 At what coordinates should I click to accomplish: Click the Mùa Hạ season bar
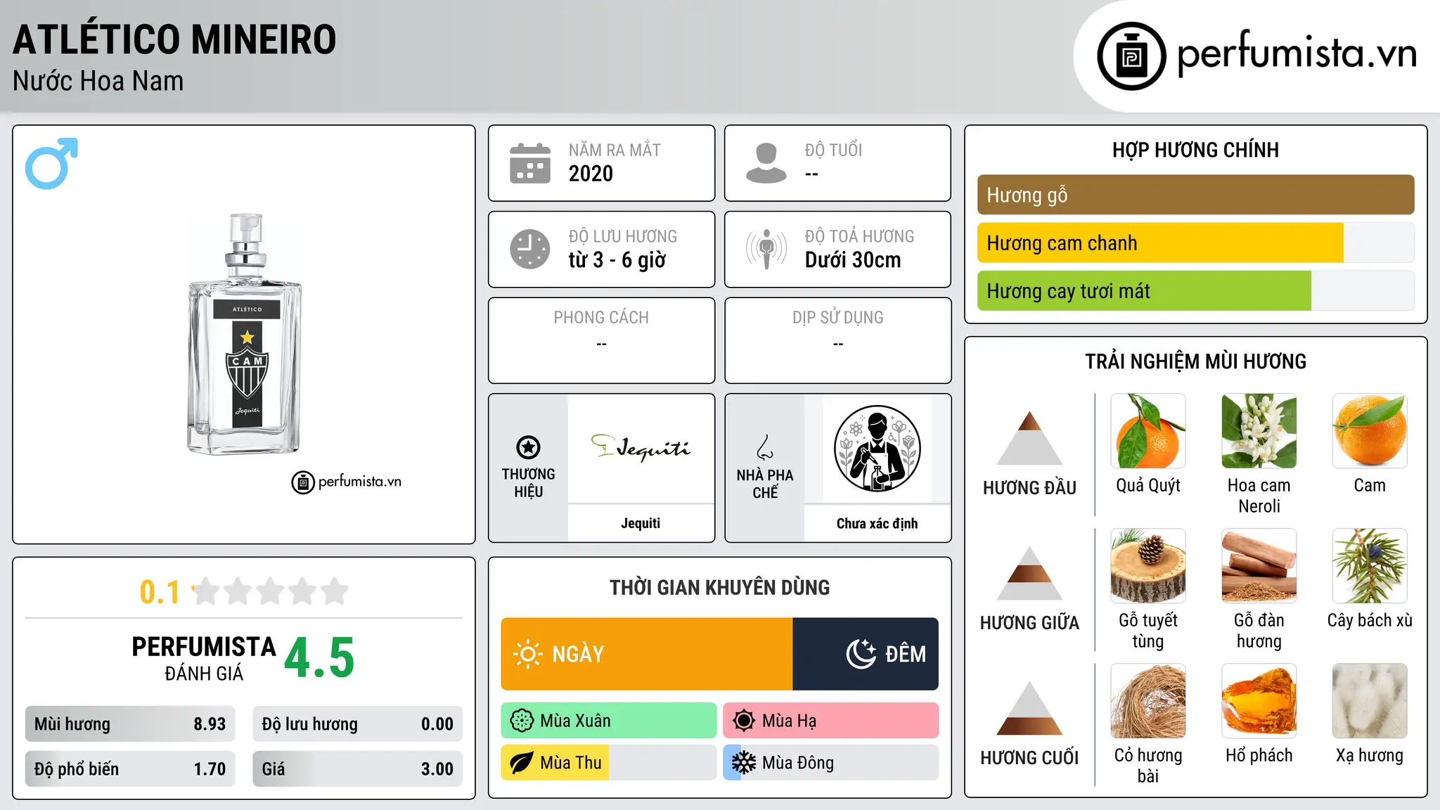tap(831, 721)
